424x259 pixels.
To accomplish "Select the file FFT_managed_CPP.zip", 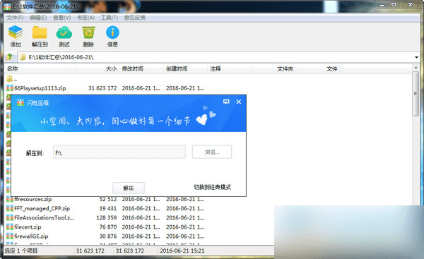I will [x=42, y=208].
